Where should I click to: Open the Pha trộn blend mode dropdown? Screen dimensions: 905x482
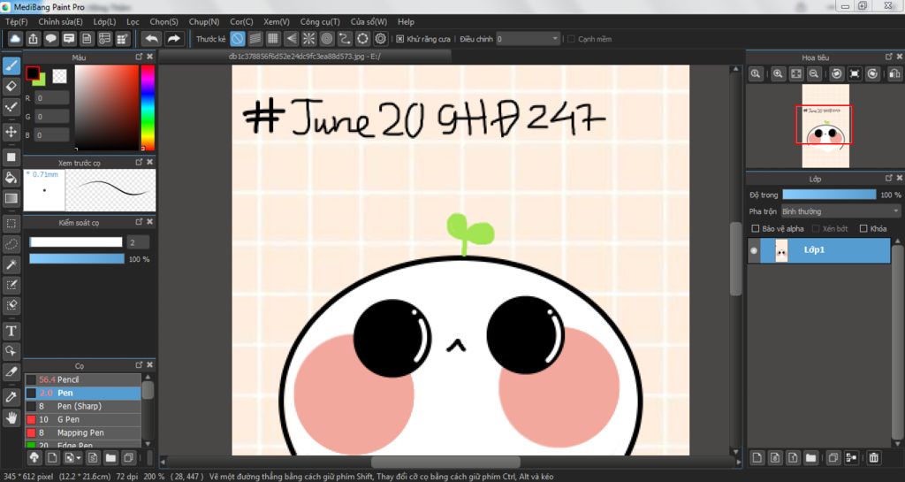point(840,211)
